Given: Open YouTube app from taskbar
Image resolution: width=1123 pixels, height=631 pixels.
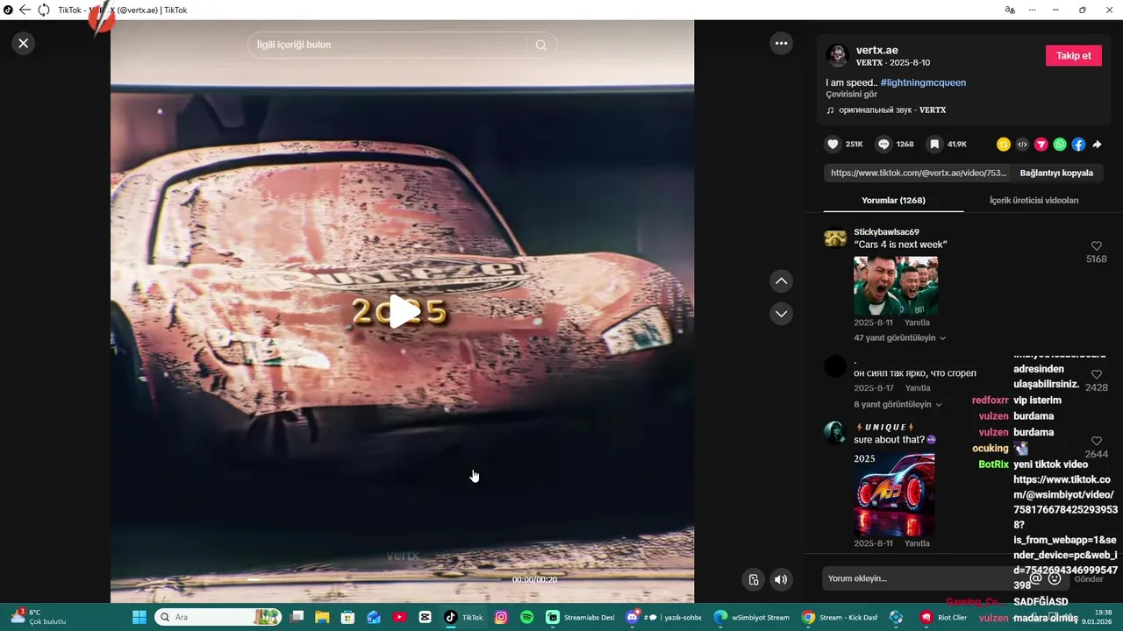Looking at the screenshot, I should (399, 617).
